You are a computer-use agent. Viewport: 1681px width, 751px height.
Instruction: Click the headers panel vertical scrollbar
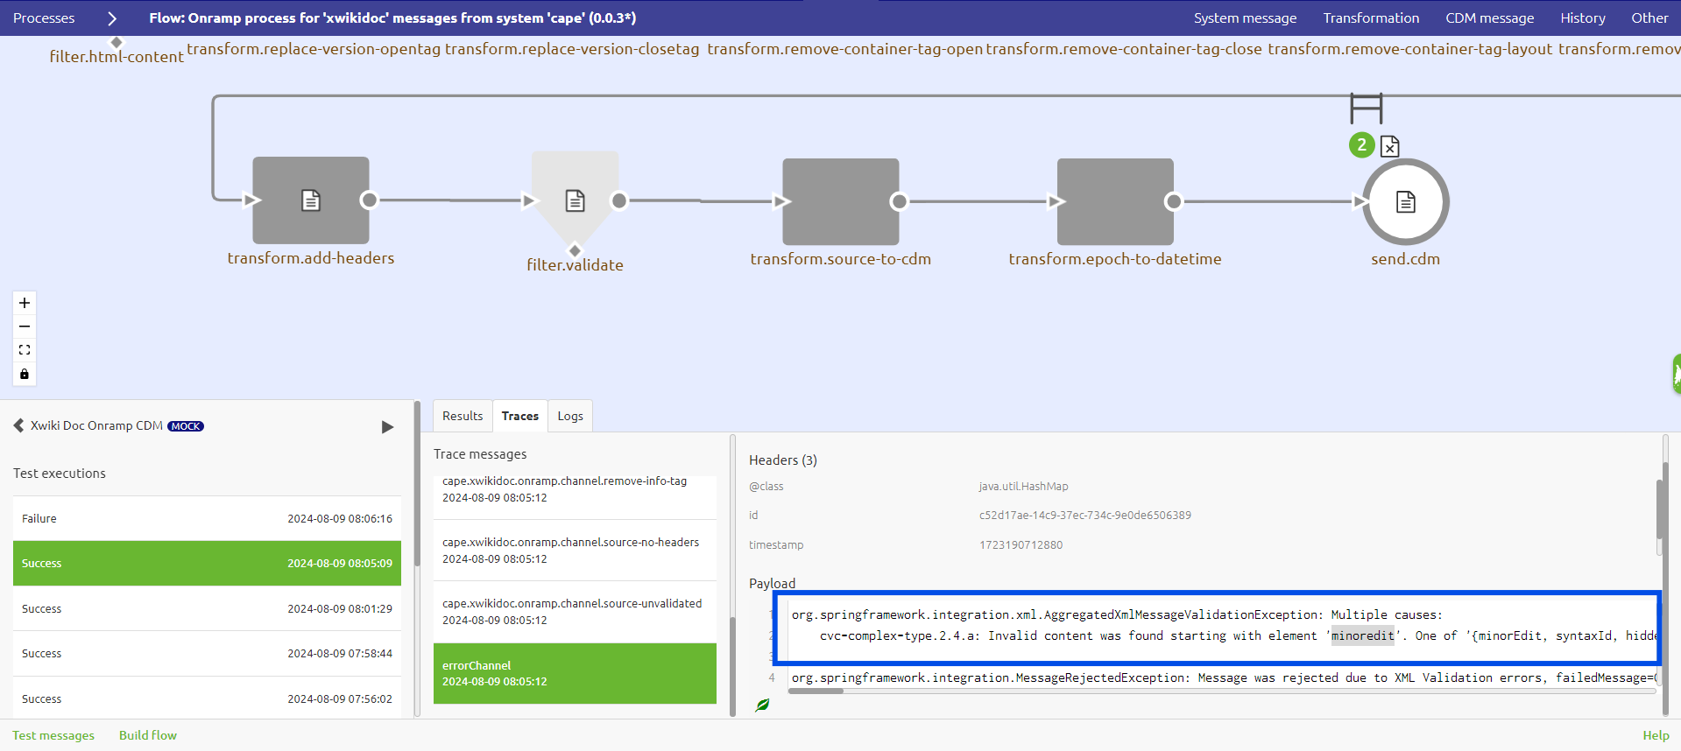point(1660,509)
